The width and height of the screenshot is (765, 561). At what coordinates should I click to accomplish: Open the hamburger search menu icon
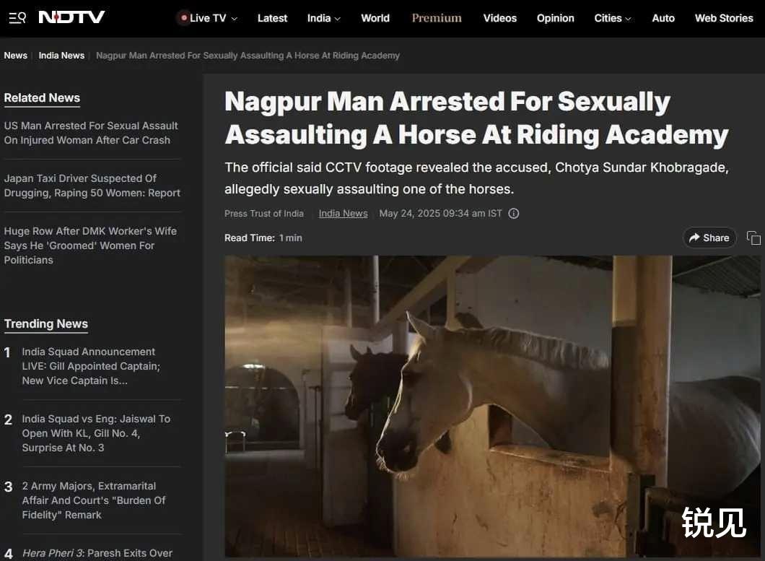pyautogui.click(x=17, y=18)
